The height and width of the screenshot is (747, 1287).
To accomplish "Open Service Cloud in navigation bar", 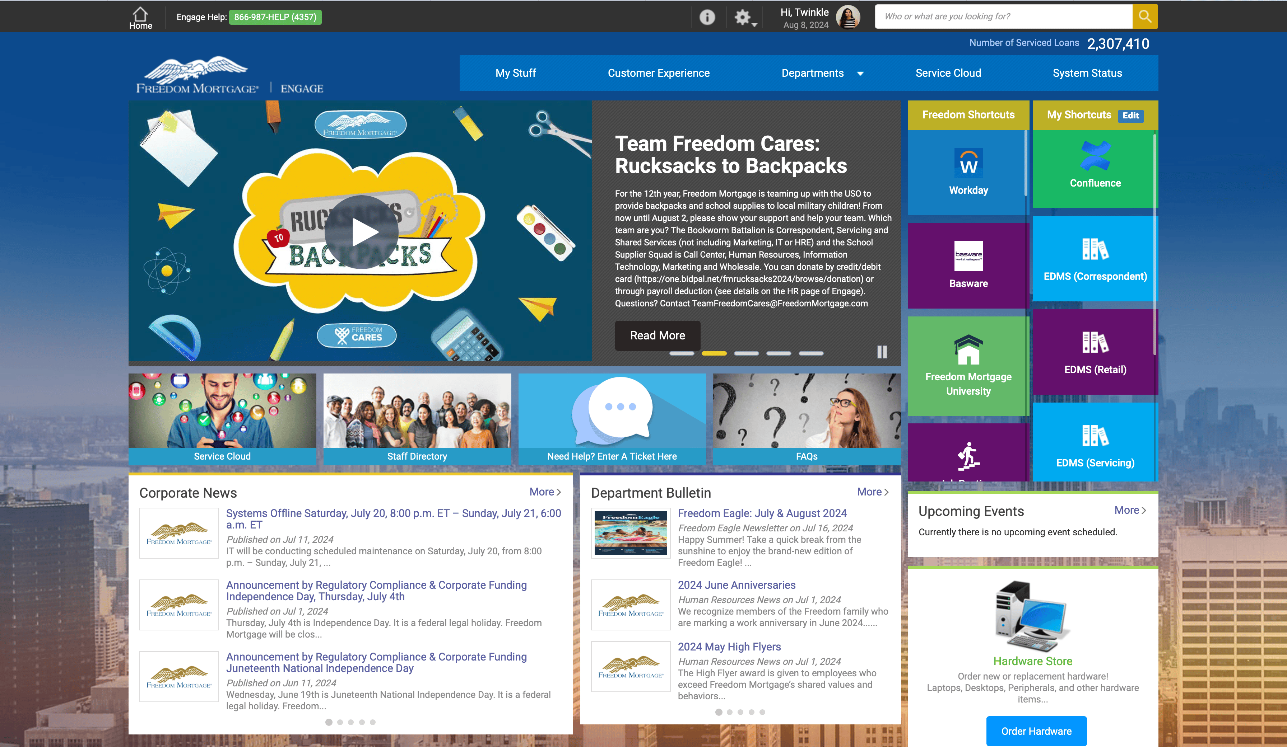I will tap(948, 73).
